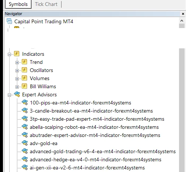Click the Volumes folder icon
The height and width of the screenshot is (172, 186).
pyautogui.click(x=24, y=78)
